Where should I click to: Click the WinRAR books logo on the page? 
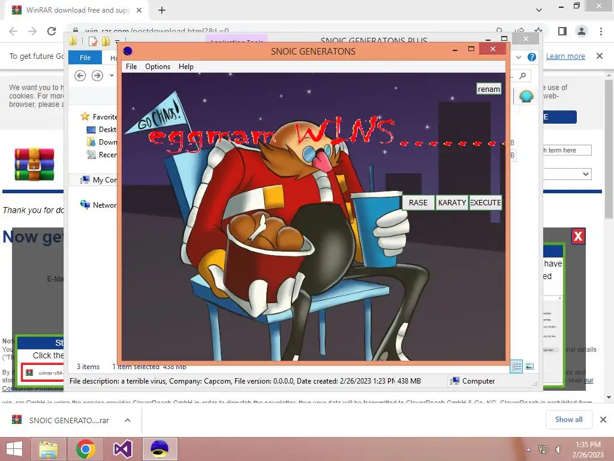[34, 164]
